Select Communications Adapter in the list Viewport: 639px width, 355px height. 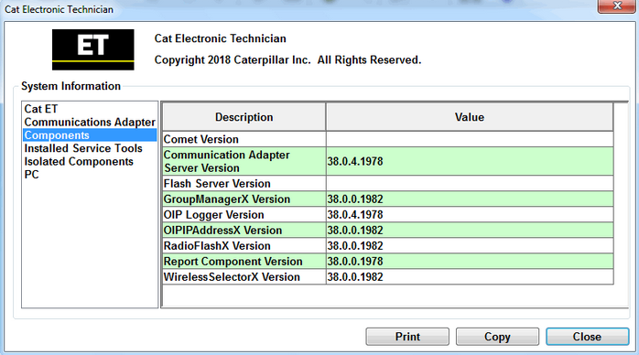(90, 122)
